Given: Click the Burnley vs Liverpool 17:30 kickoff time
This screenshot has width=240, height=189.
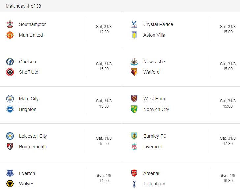Looking at the screenshot, I should click(228, 144).
